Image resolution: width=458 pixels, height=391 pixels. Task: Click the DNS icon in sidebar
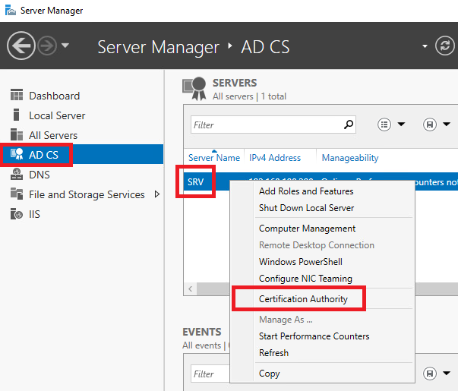(17, 174)
